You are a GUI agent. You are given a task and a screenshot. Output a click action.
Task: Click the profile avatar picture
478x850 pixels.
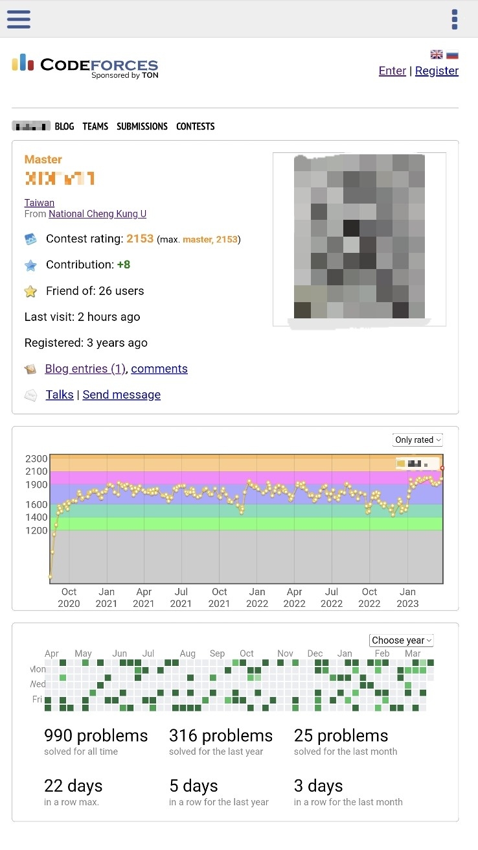[x=359, y=237]
